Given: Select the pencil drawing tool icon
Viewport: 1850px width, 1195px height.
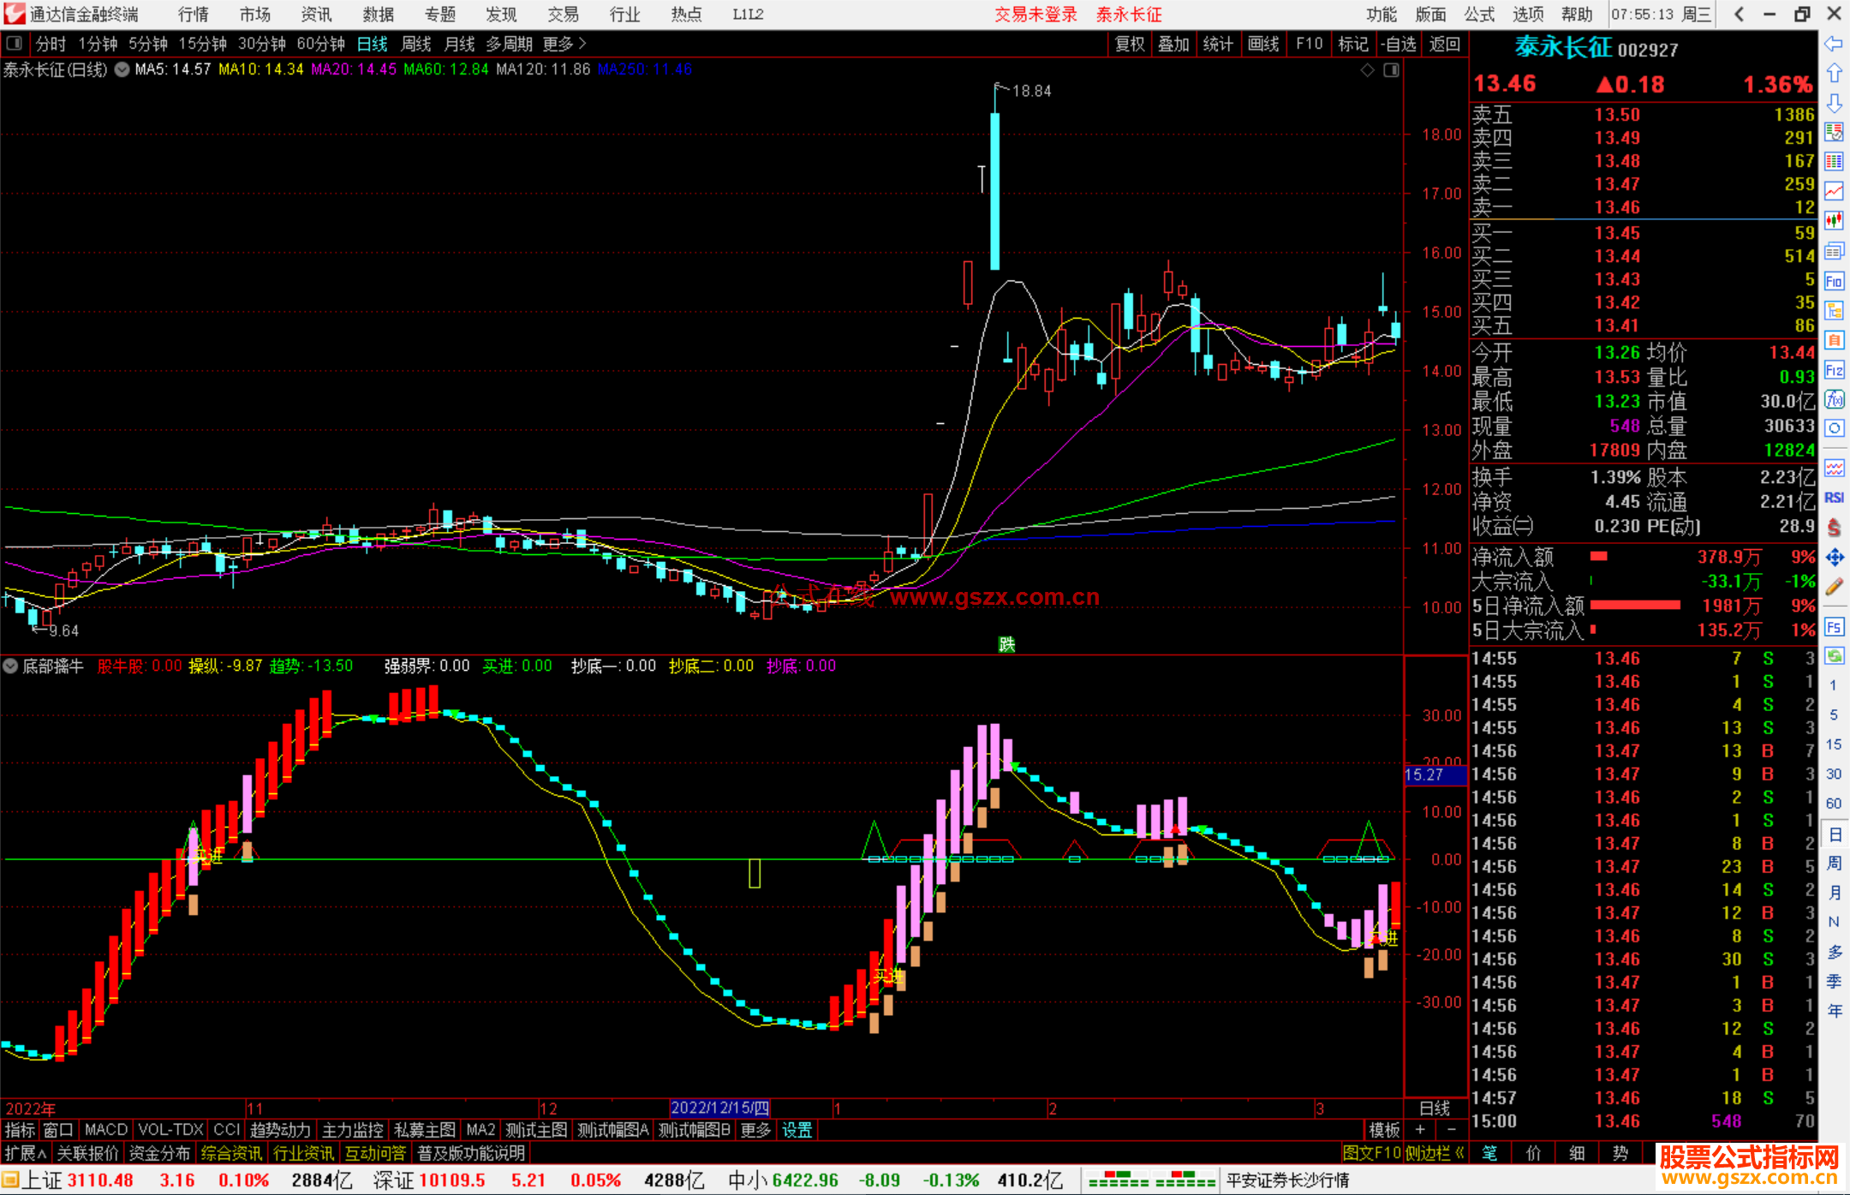Looking at the screenshot, I should (1834, 587).
